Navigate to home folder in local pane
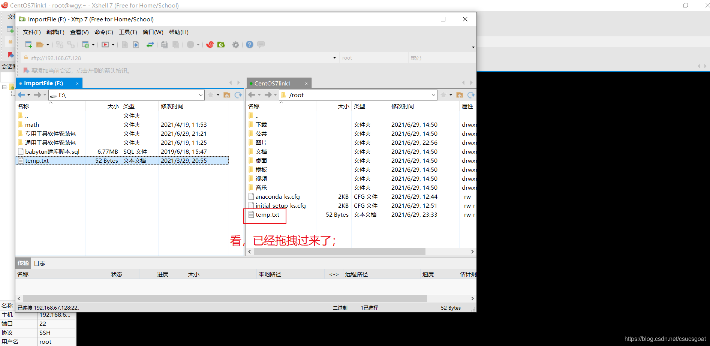 (x=227, y=95)
